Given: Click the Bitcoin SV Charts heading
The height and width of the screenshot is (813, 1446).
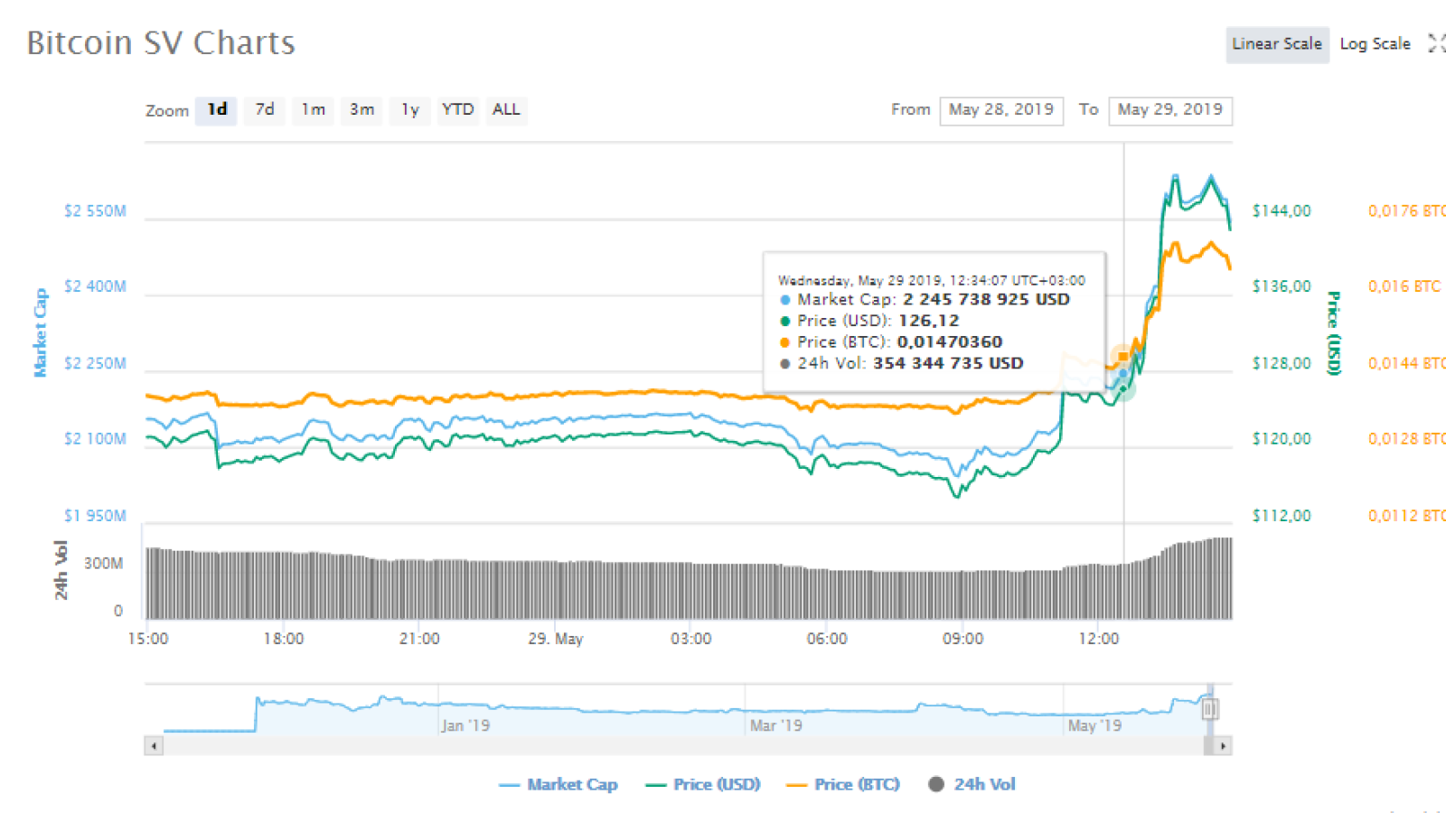Looking at the screenshot, I should 161,43.
